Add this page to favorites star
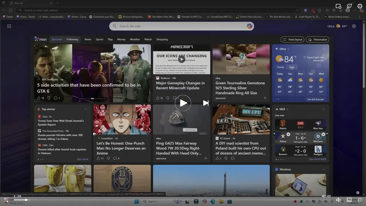366x206 pixels. pos(297,10)
